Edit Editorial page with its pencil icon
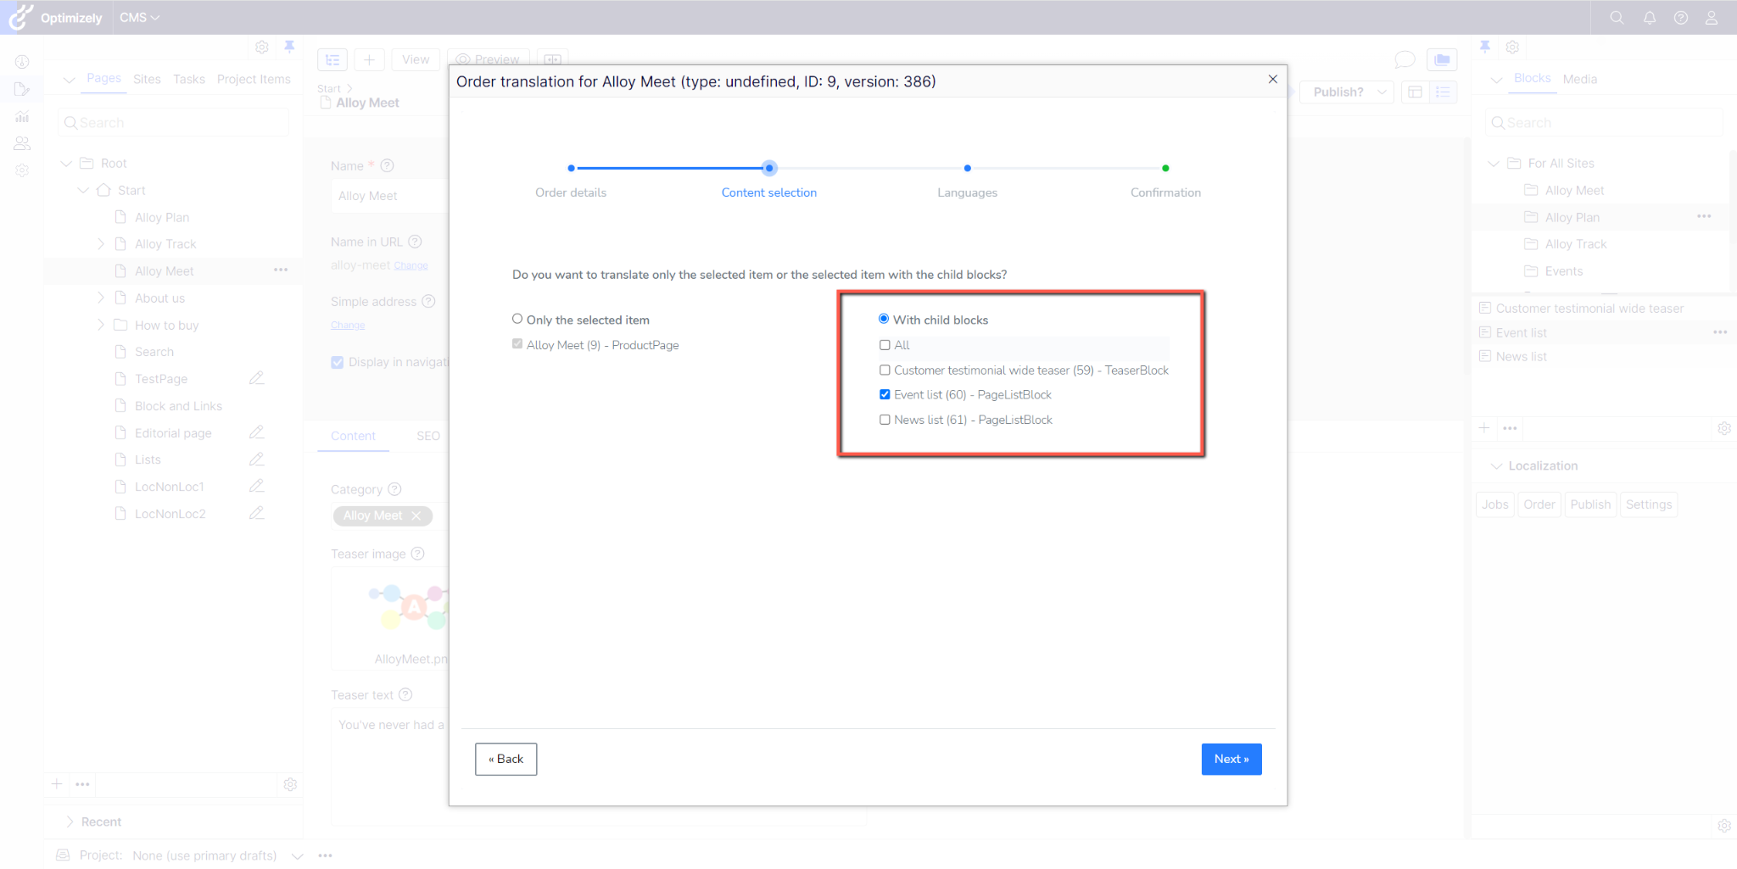The image size is (1737, 869). coord(256,432)
